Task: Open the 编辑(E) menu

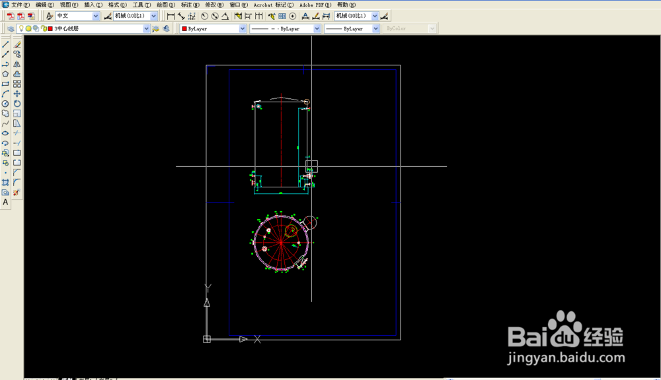Action: 45,5
